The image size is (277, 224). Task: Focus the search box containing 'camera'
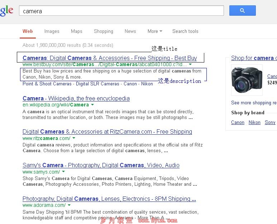[121, 11]
